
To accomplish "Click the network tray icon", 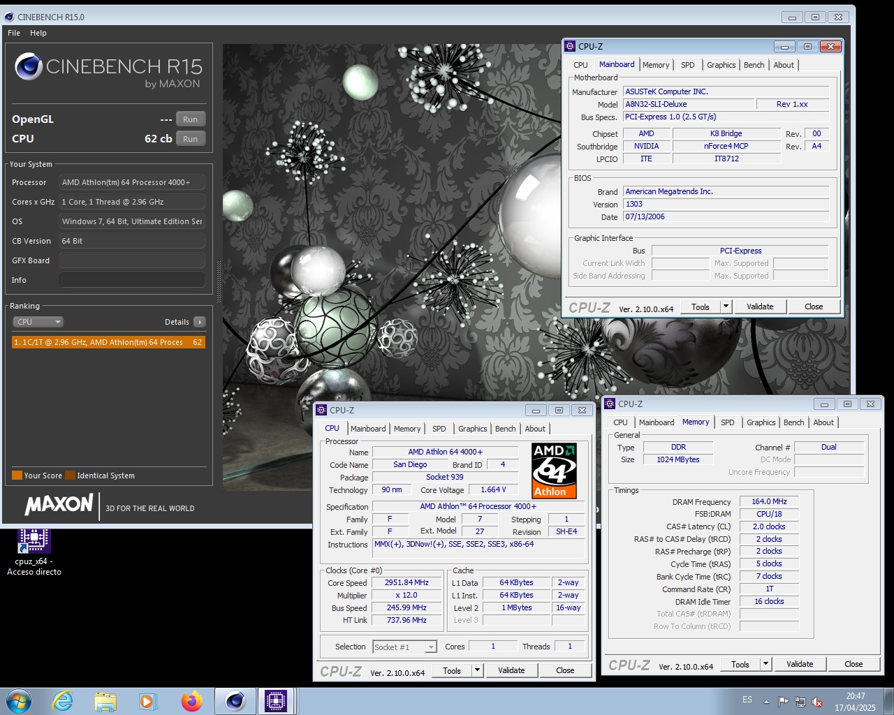I will (800, 702).
